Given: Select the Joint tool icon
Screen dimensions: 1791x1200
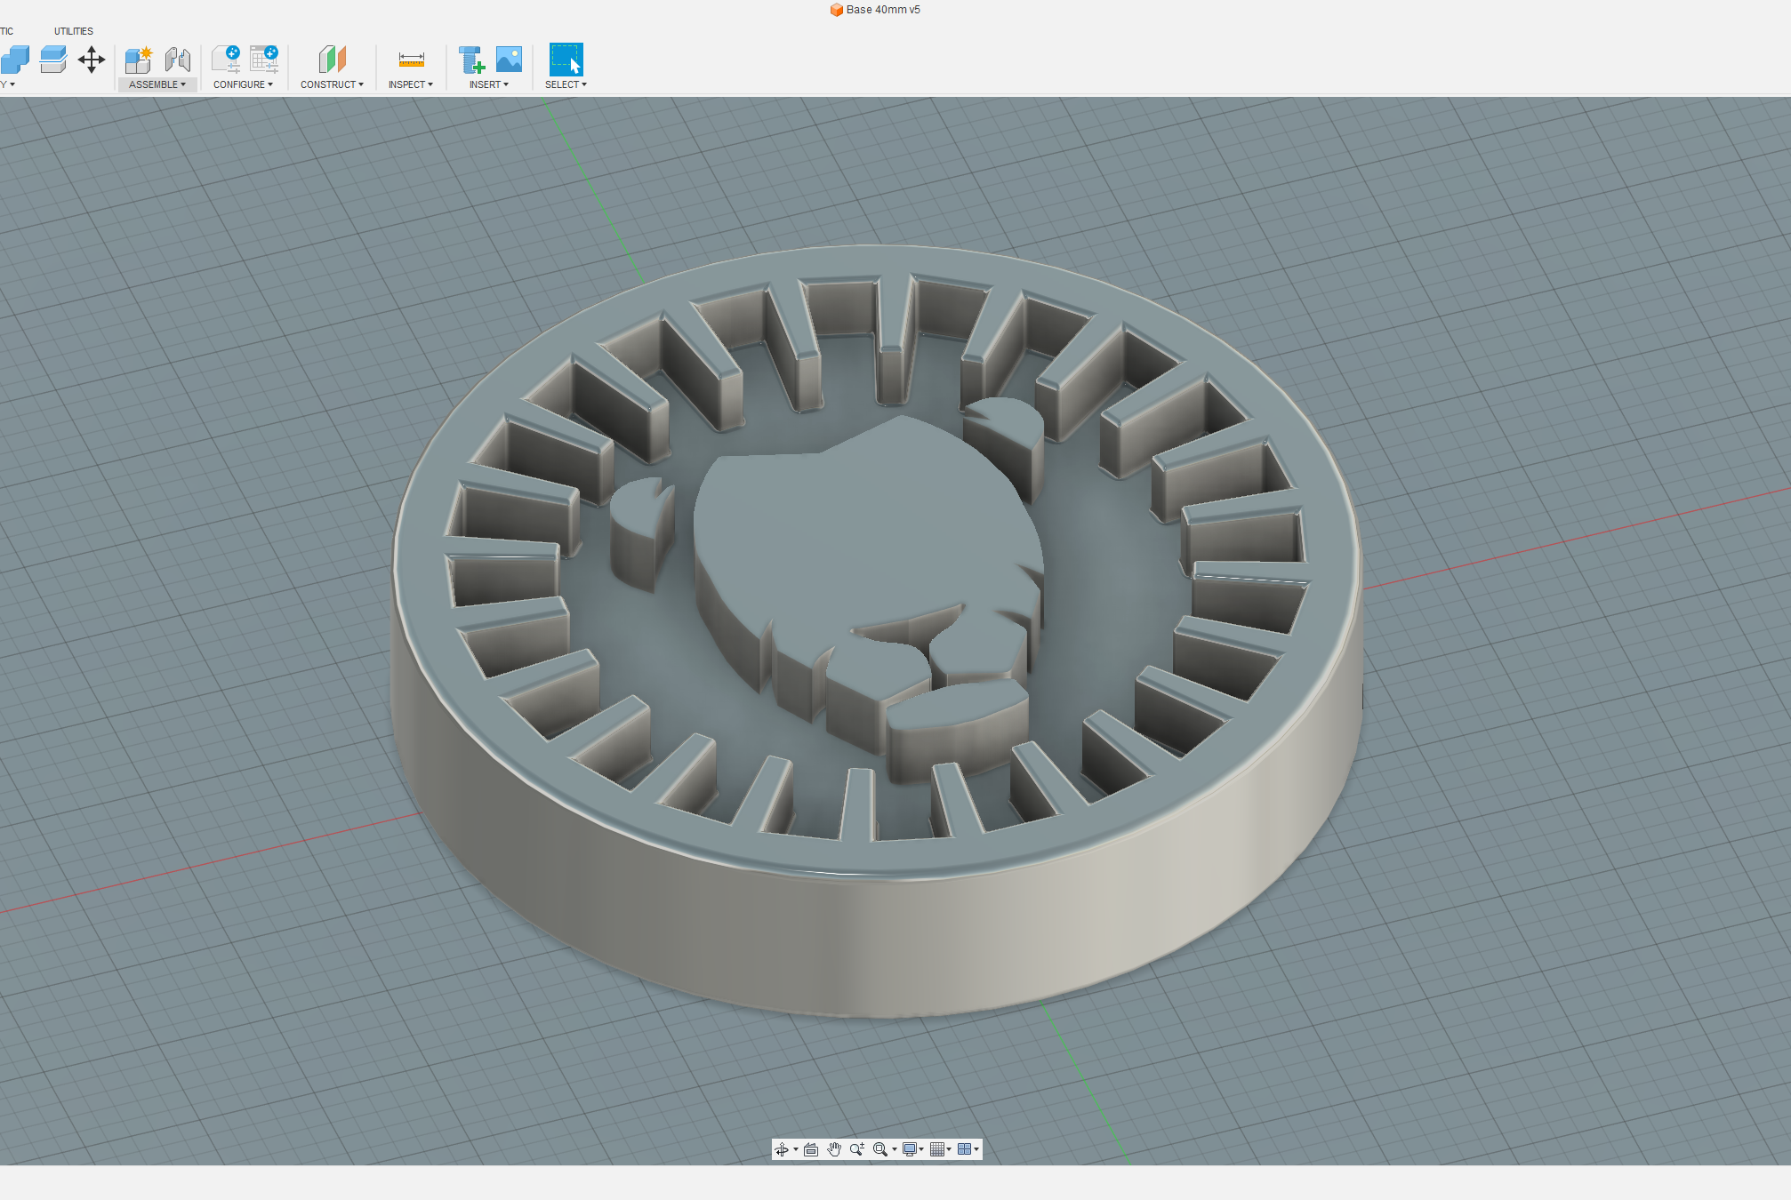Looking at the screenshot, I should tap(178, 60).
